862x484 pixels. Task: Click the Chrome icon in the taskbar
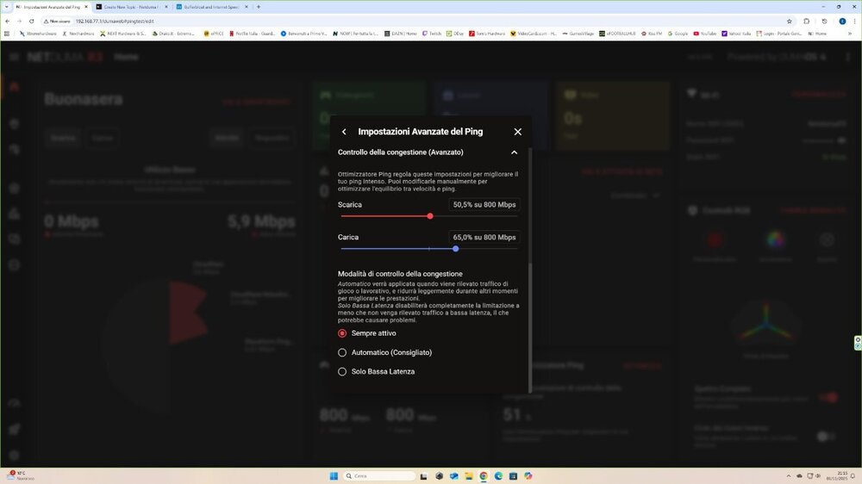[484, 475]
